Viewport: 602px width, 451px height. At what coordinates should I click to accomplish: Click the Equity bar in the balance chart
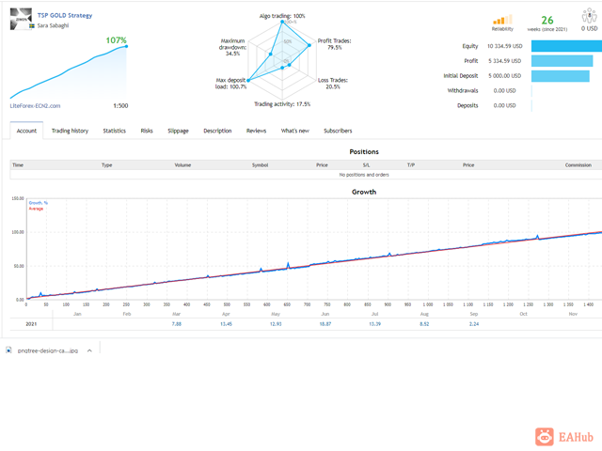pyautogui.click(x=566, y=46)
